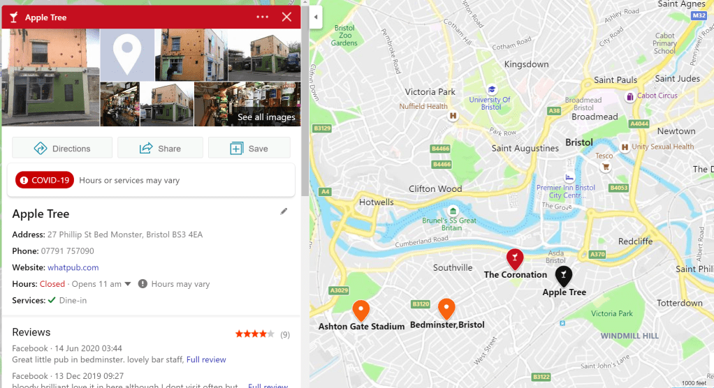
Task: Click the University Of Bristol map icon
Action: [x=491, y=89]
